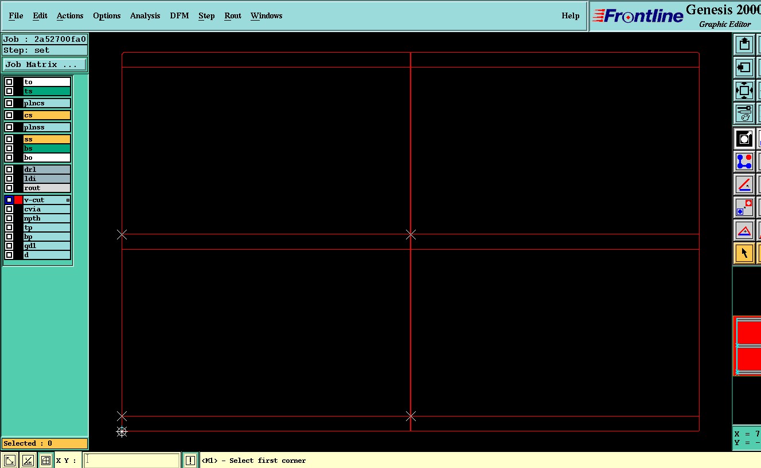Toggle the 'v-cut' layer checkbox
Image resolution: width=761 pixels, height=468 pixels.
(x=9, y=200)
